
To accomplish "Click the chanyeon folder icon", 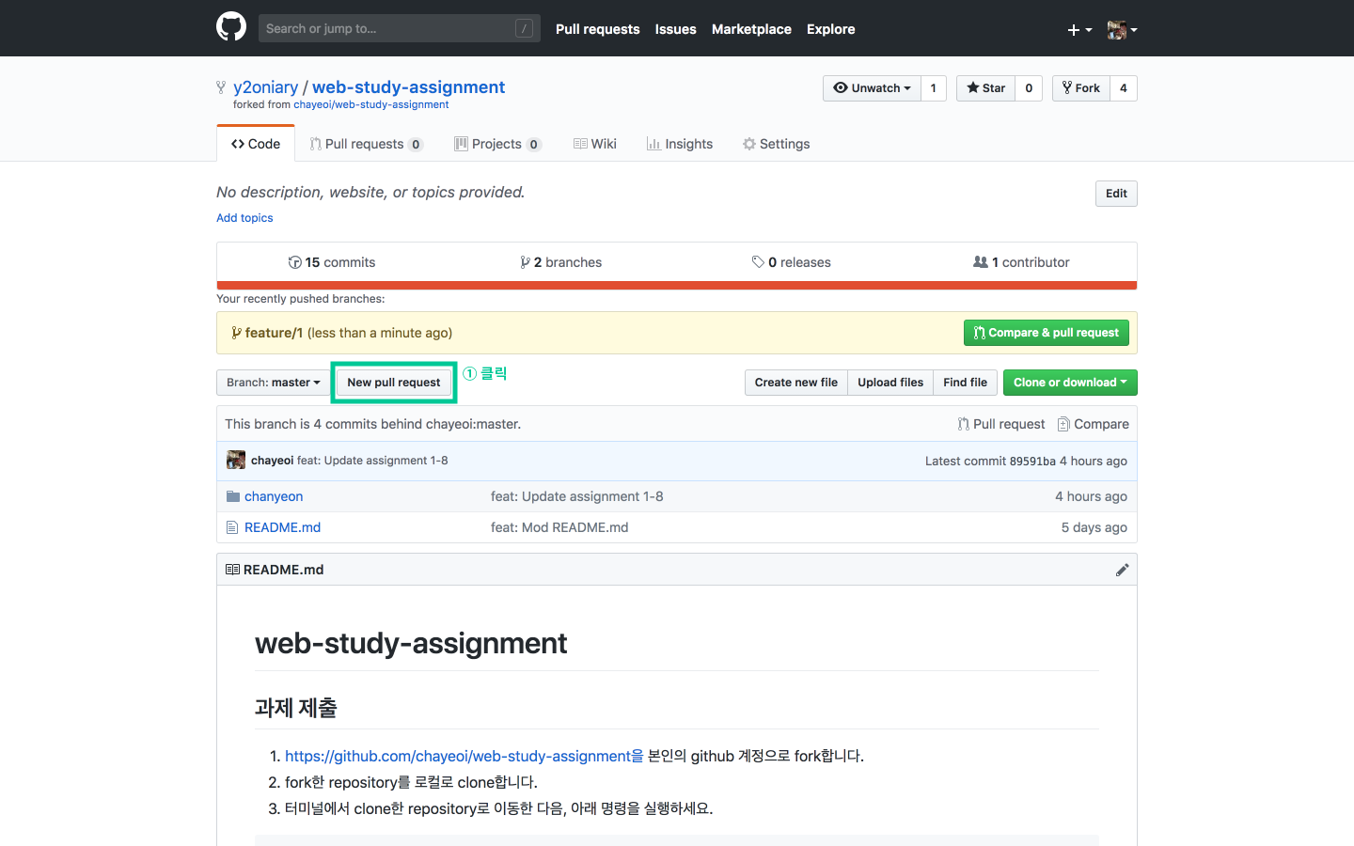I will pos(233,496).
